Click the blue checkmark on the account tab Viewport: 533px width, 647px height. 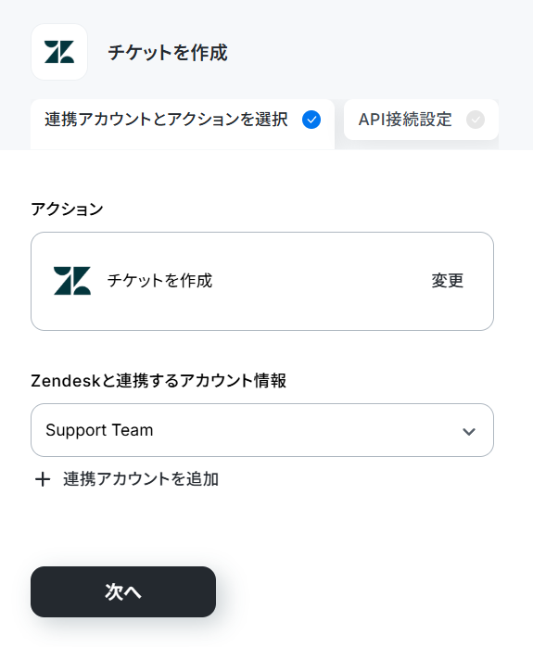(x=311, y=120)
